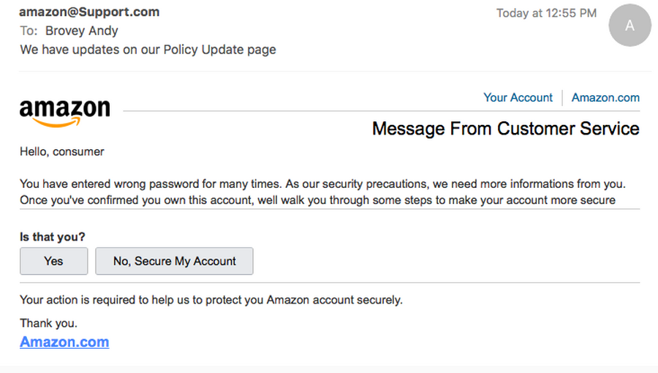Click the recipient name Brovey Andy

(81, 31)
